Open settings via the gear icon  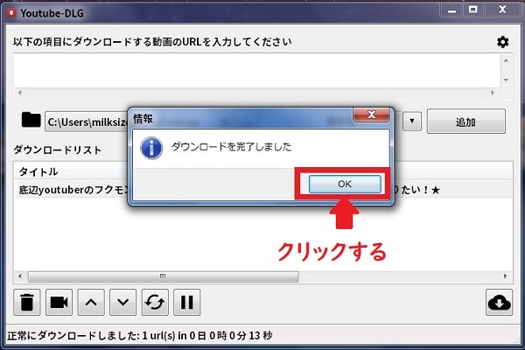[502, 42]
